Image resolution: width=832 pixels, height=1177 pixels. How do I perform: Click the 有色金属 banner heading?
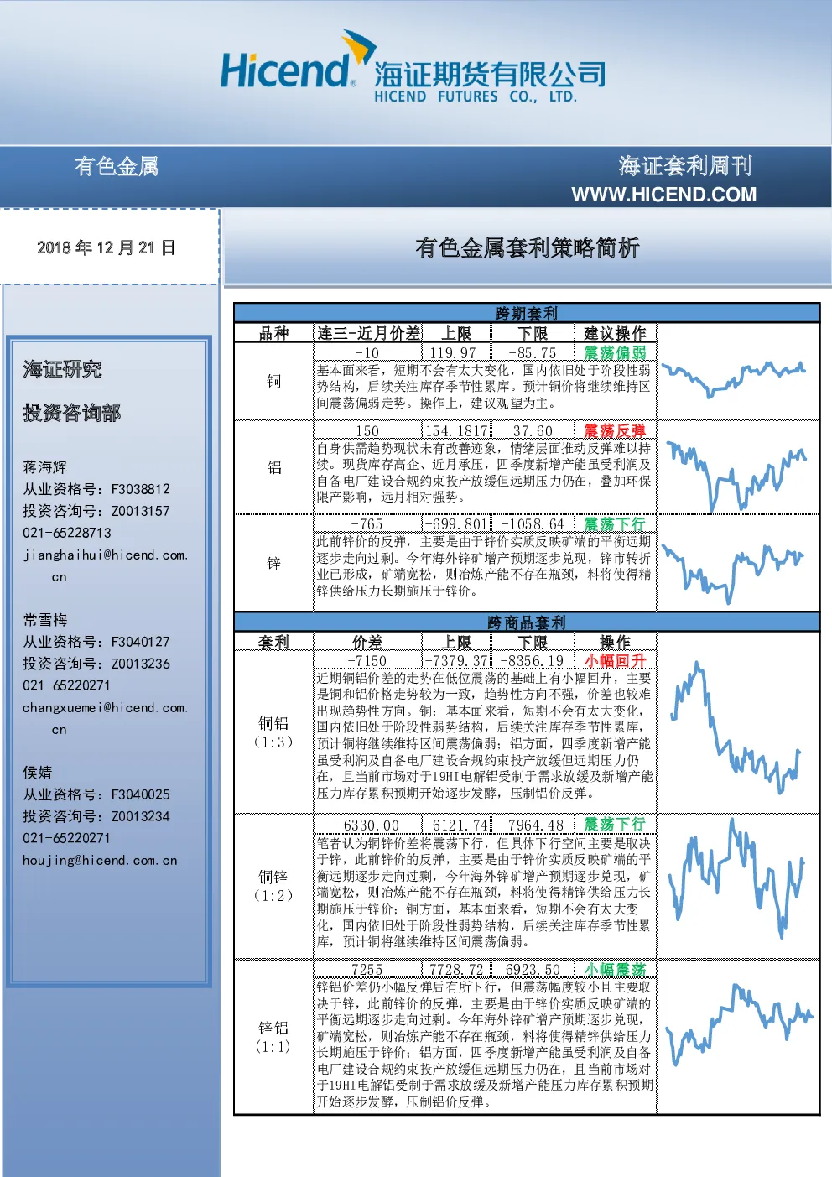(x=116, y=166)
